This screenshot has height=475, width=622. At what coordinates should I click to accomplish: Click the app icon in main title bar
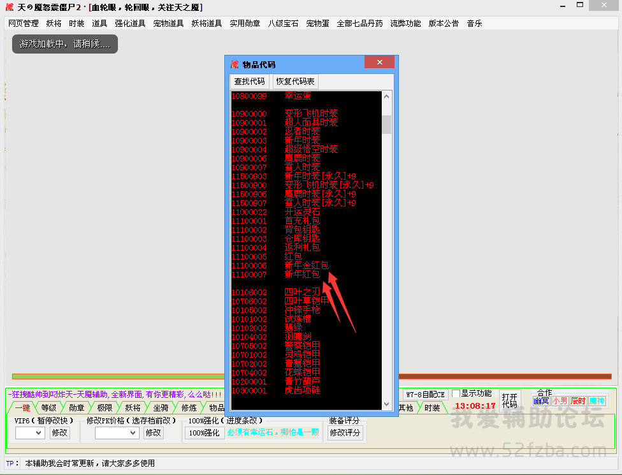pyautogui.click(x=8, y=7)
